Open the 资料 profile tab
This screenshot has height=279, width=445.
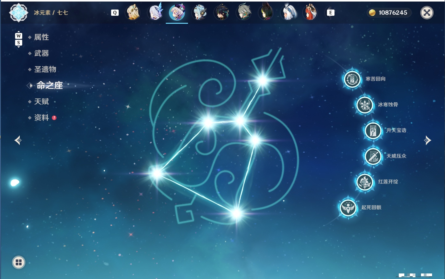coord(41,117)
